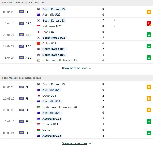Click the green W badge for Japan U23 match

[149, 35]
